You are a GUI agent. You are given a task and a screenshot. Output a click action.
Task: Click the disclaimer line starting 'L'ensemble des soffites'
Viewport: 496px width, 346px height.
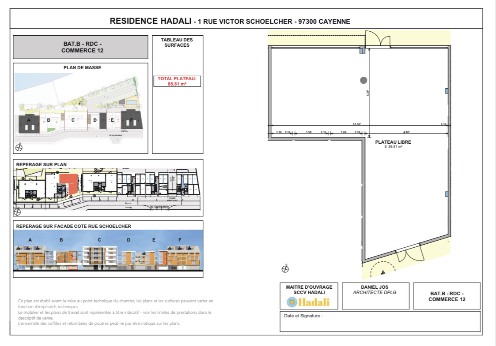click(x=99, y=323)
